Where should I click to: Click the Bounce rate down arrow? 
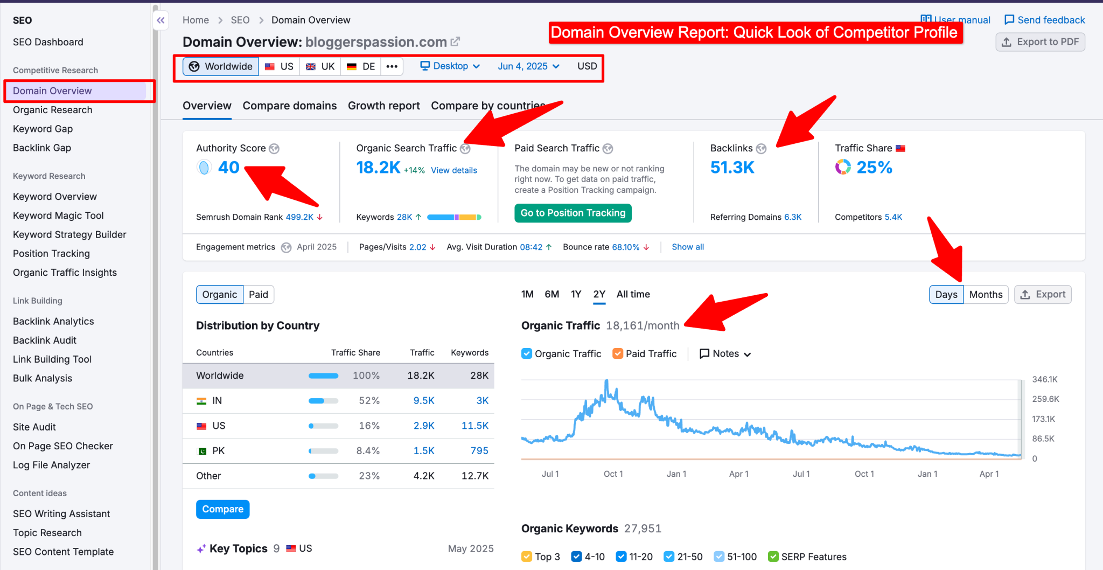click(646, 247)
